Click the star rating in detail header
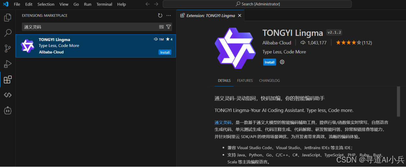The image size is (406, 167). click(x=348, y=43)
